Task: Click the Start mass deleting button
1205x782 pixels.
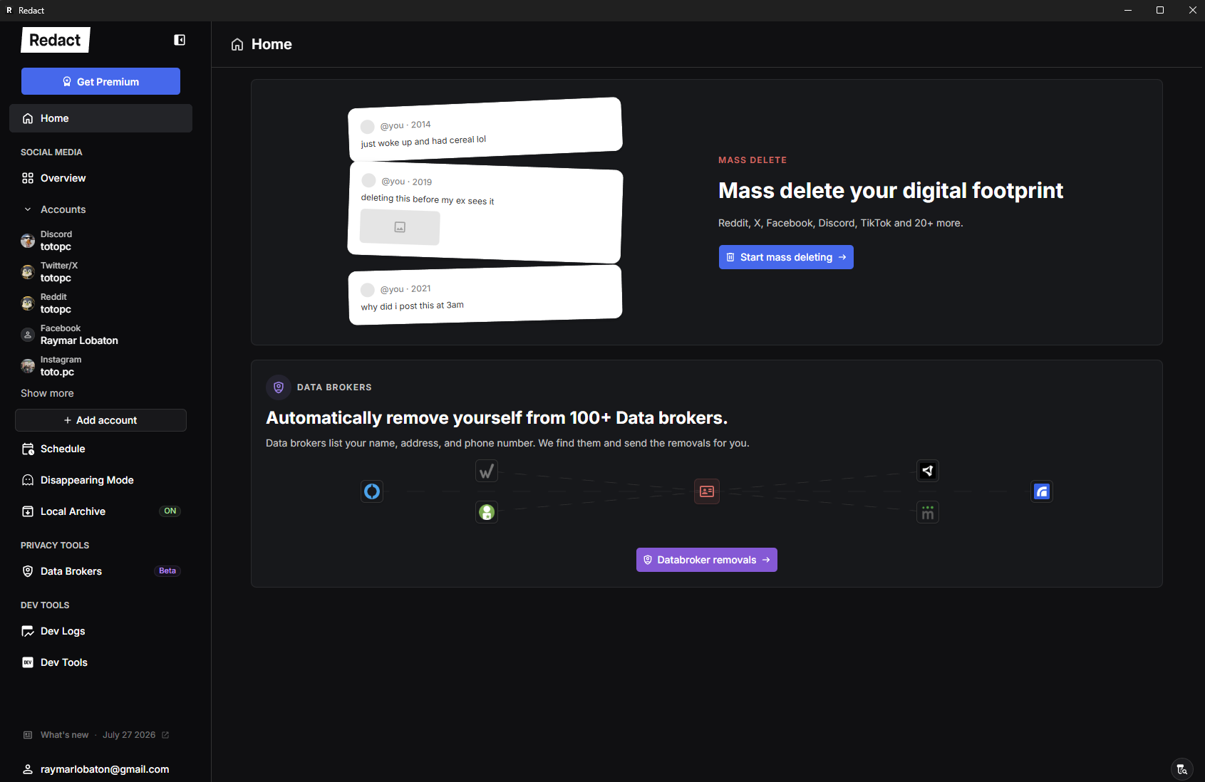Action: tap(786, 257)
